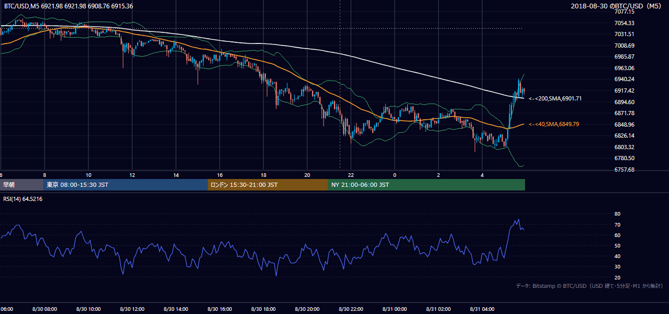Click the 東京 08:00-15:30 JST session bar
669x314 pixels.
tap(126, 185)
